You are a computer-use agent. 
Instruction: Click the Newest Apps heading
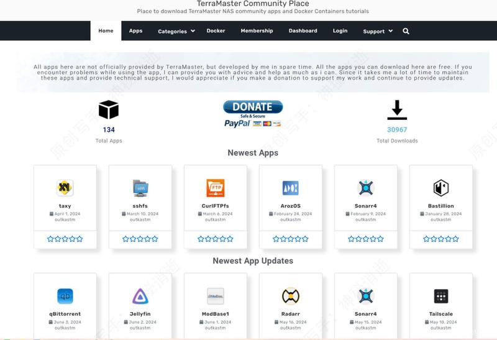click(253, 153)
